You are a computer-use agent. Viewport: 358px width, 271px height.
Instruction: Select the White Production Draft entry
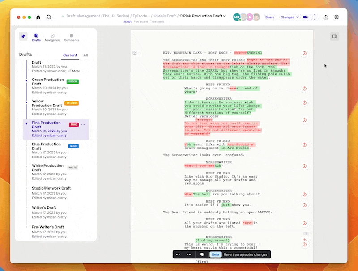(55, 172)
